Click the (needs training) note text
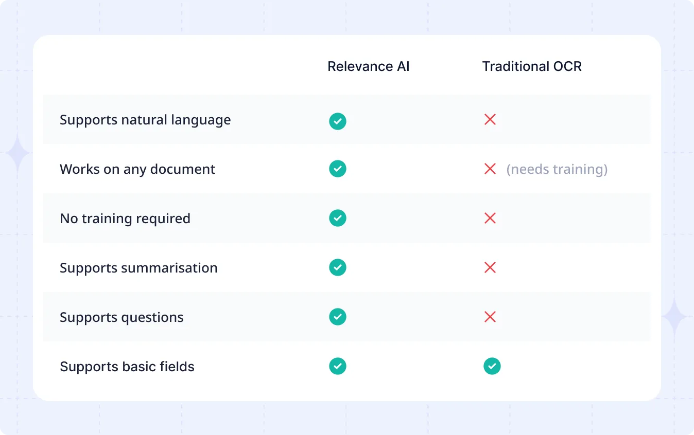The height and width of the screenshot is (435, 694). coord(557,169)
